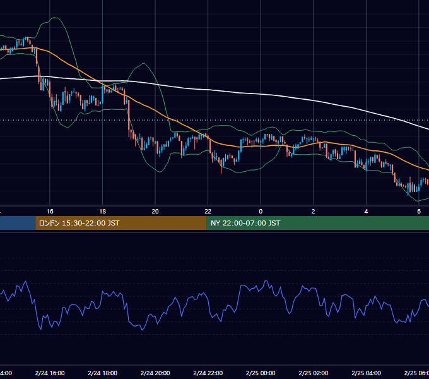Click the 2/24 22:00 time label

point(208,373)
